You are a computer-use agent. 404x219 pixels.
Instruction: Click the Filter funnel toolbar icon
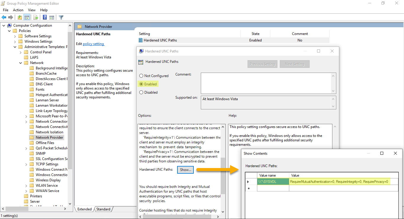(61, 17)
